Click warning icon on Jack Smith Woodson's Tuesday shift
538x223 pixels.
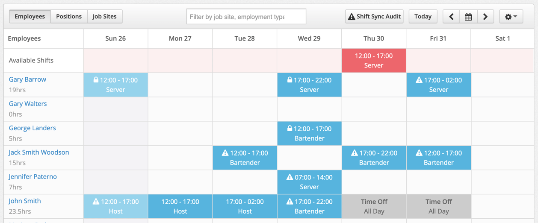(225, 153)
